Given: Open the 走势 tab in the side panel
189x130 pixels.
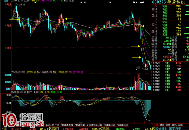Looking at the screenshot, I should click(168, 125).
